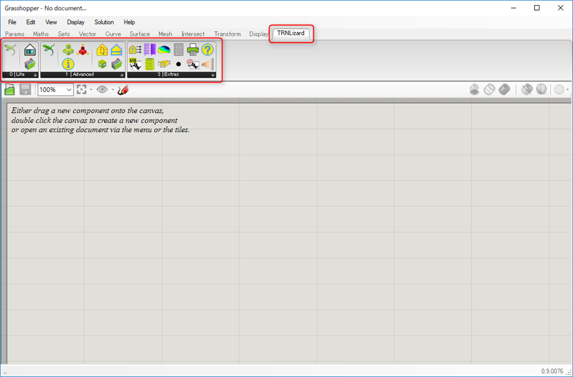Image resolution: width=573 pixels, height=377 pixels.
Task: Toggle the eye preview icon in toolbar
Action: coord(102,90)
